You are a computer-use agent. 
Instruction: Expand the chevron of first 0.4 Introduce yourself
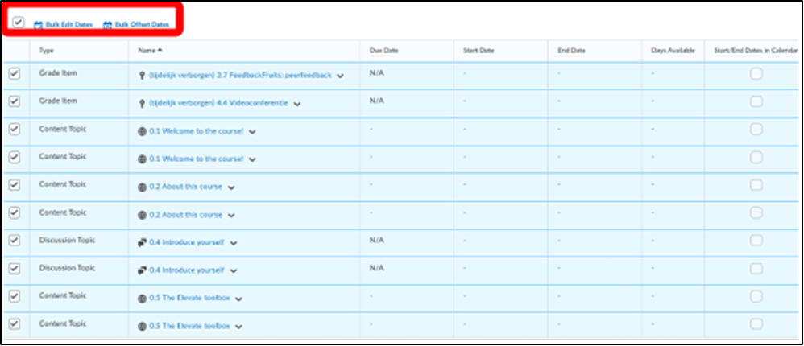click(234, 243)
